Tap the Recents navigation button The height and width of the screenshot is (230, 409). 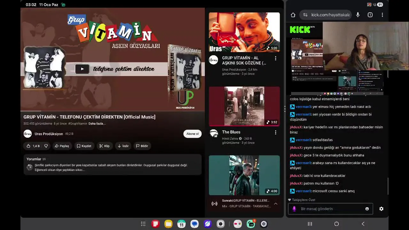[310, 224]
